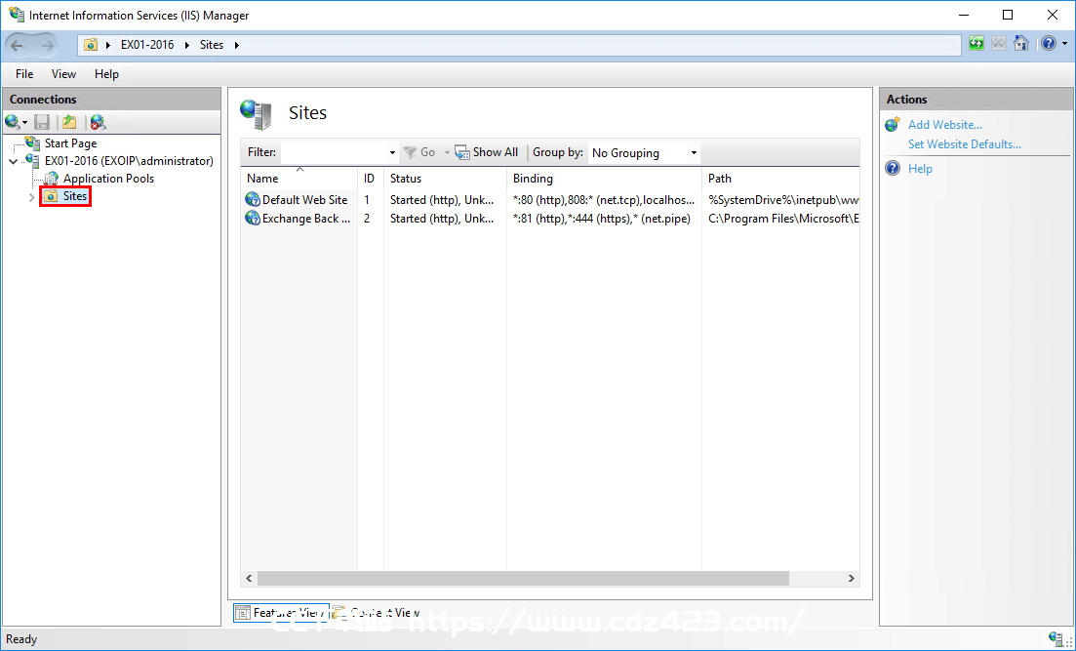Select the Default Web Site row
The height and width of the screenshot is (651, 1076).
[x=550, y=200]
